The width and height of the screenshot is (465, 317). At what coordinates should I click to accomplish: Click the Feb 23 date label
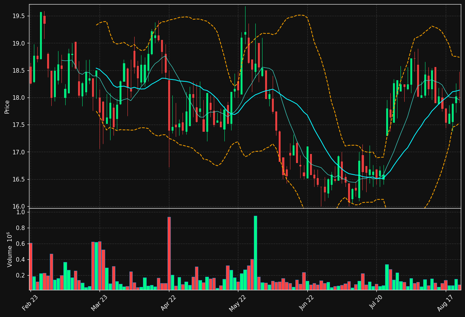click(x=30, y=303)
